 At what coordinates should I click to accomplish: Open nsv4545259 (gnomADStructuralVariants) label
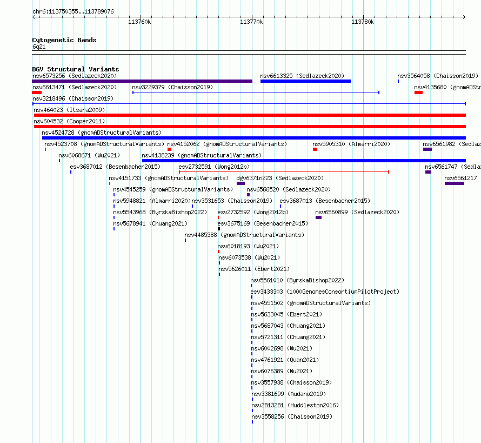coord(173,189)
